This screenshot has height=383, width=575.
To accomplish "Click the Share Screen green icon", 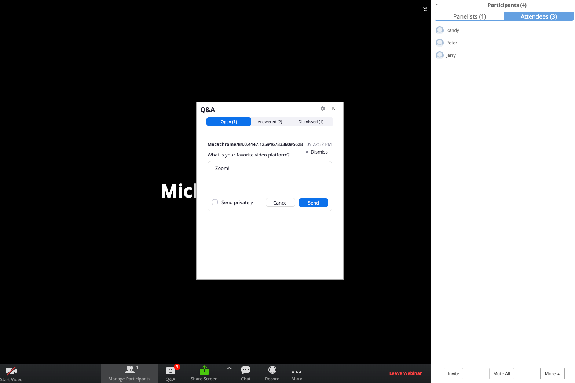I will tap(204, 370).
